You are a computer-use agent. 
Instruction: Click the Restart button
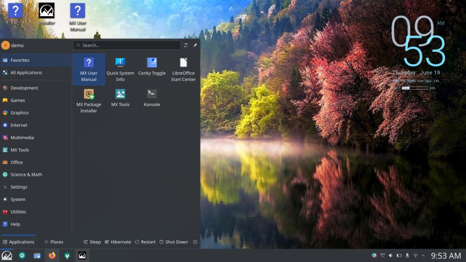click(x=145, y=242)
